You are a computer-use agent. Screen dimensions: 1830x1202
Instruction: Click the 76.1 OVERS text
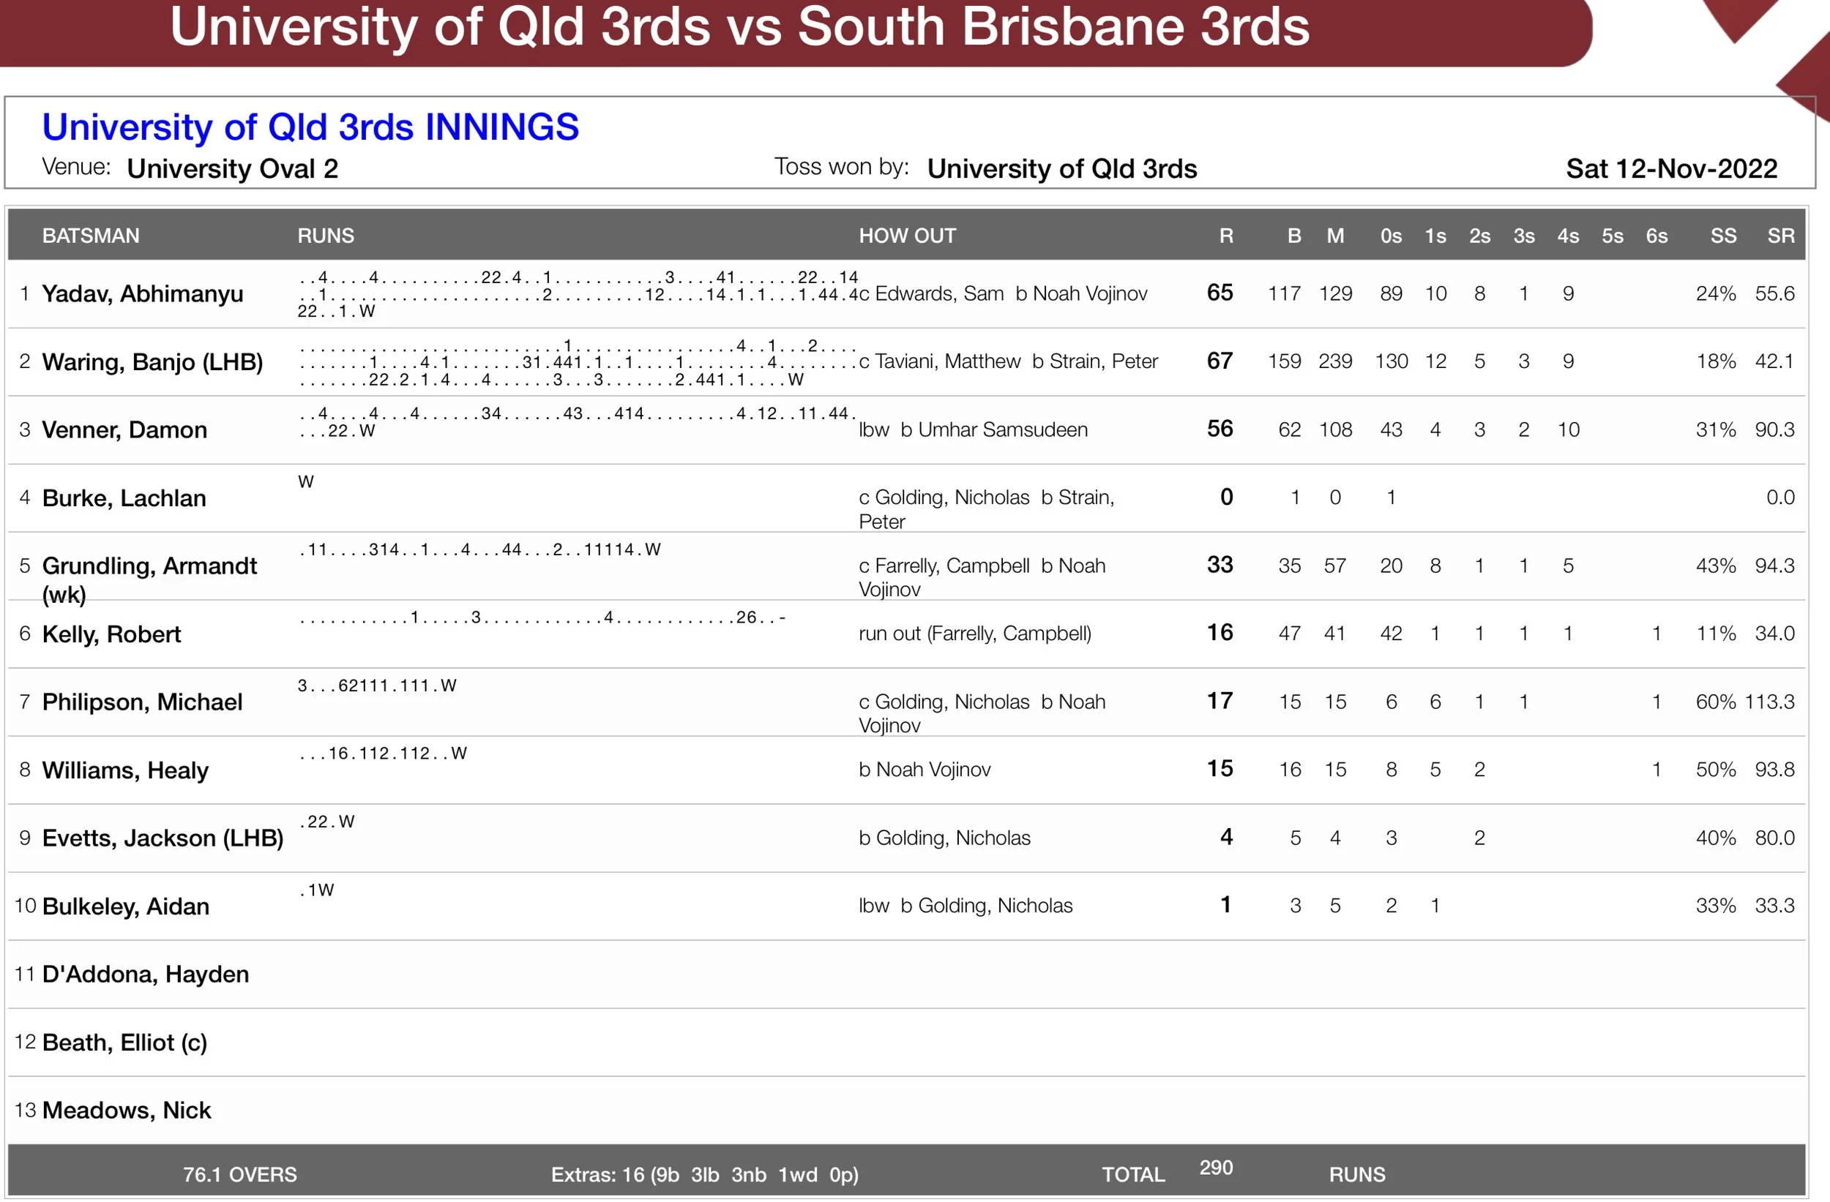239,1174
